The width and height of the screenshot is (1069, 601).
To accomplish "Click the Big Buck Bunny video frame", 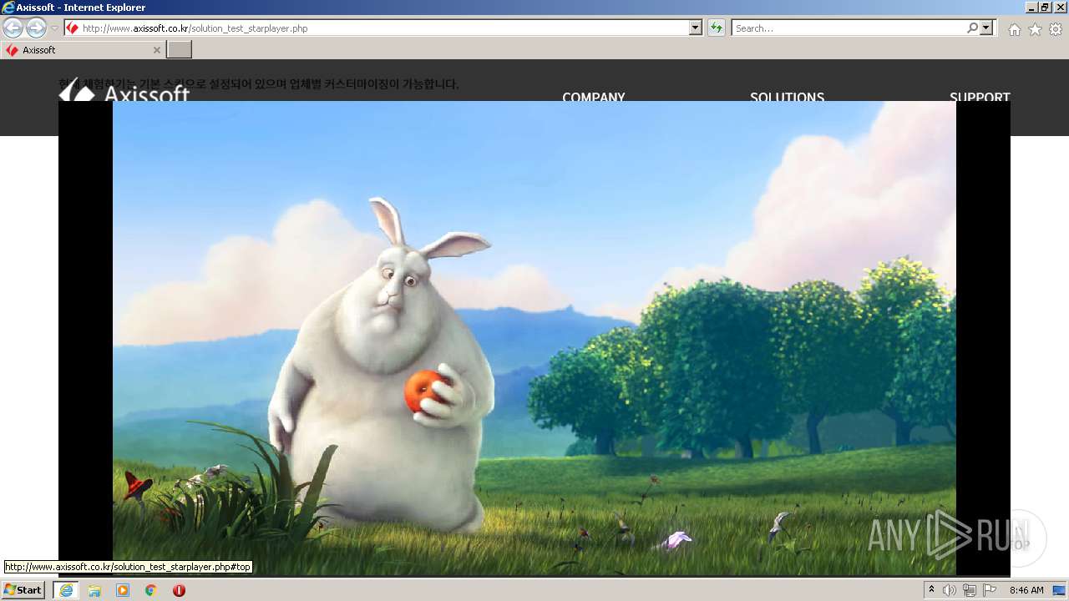I will (534, 338).
